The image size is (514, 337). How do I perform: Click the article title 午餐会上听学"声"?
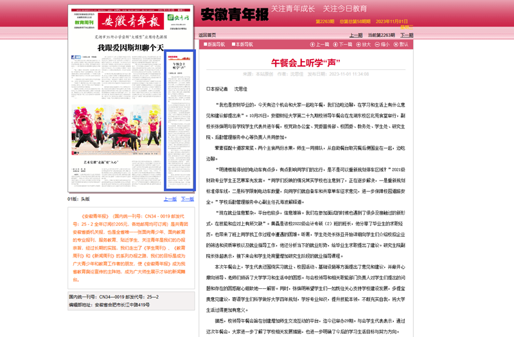tap(305, 63)
